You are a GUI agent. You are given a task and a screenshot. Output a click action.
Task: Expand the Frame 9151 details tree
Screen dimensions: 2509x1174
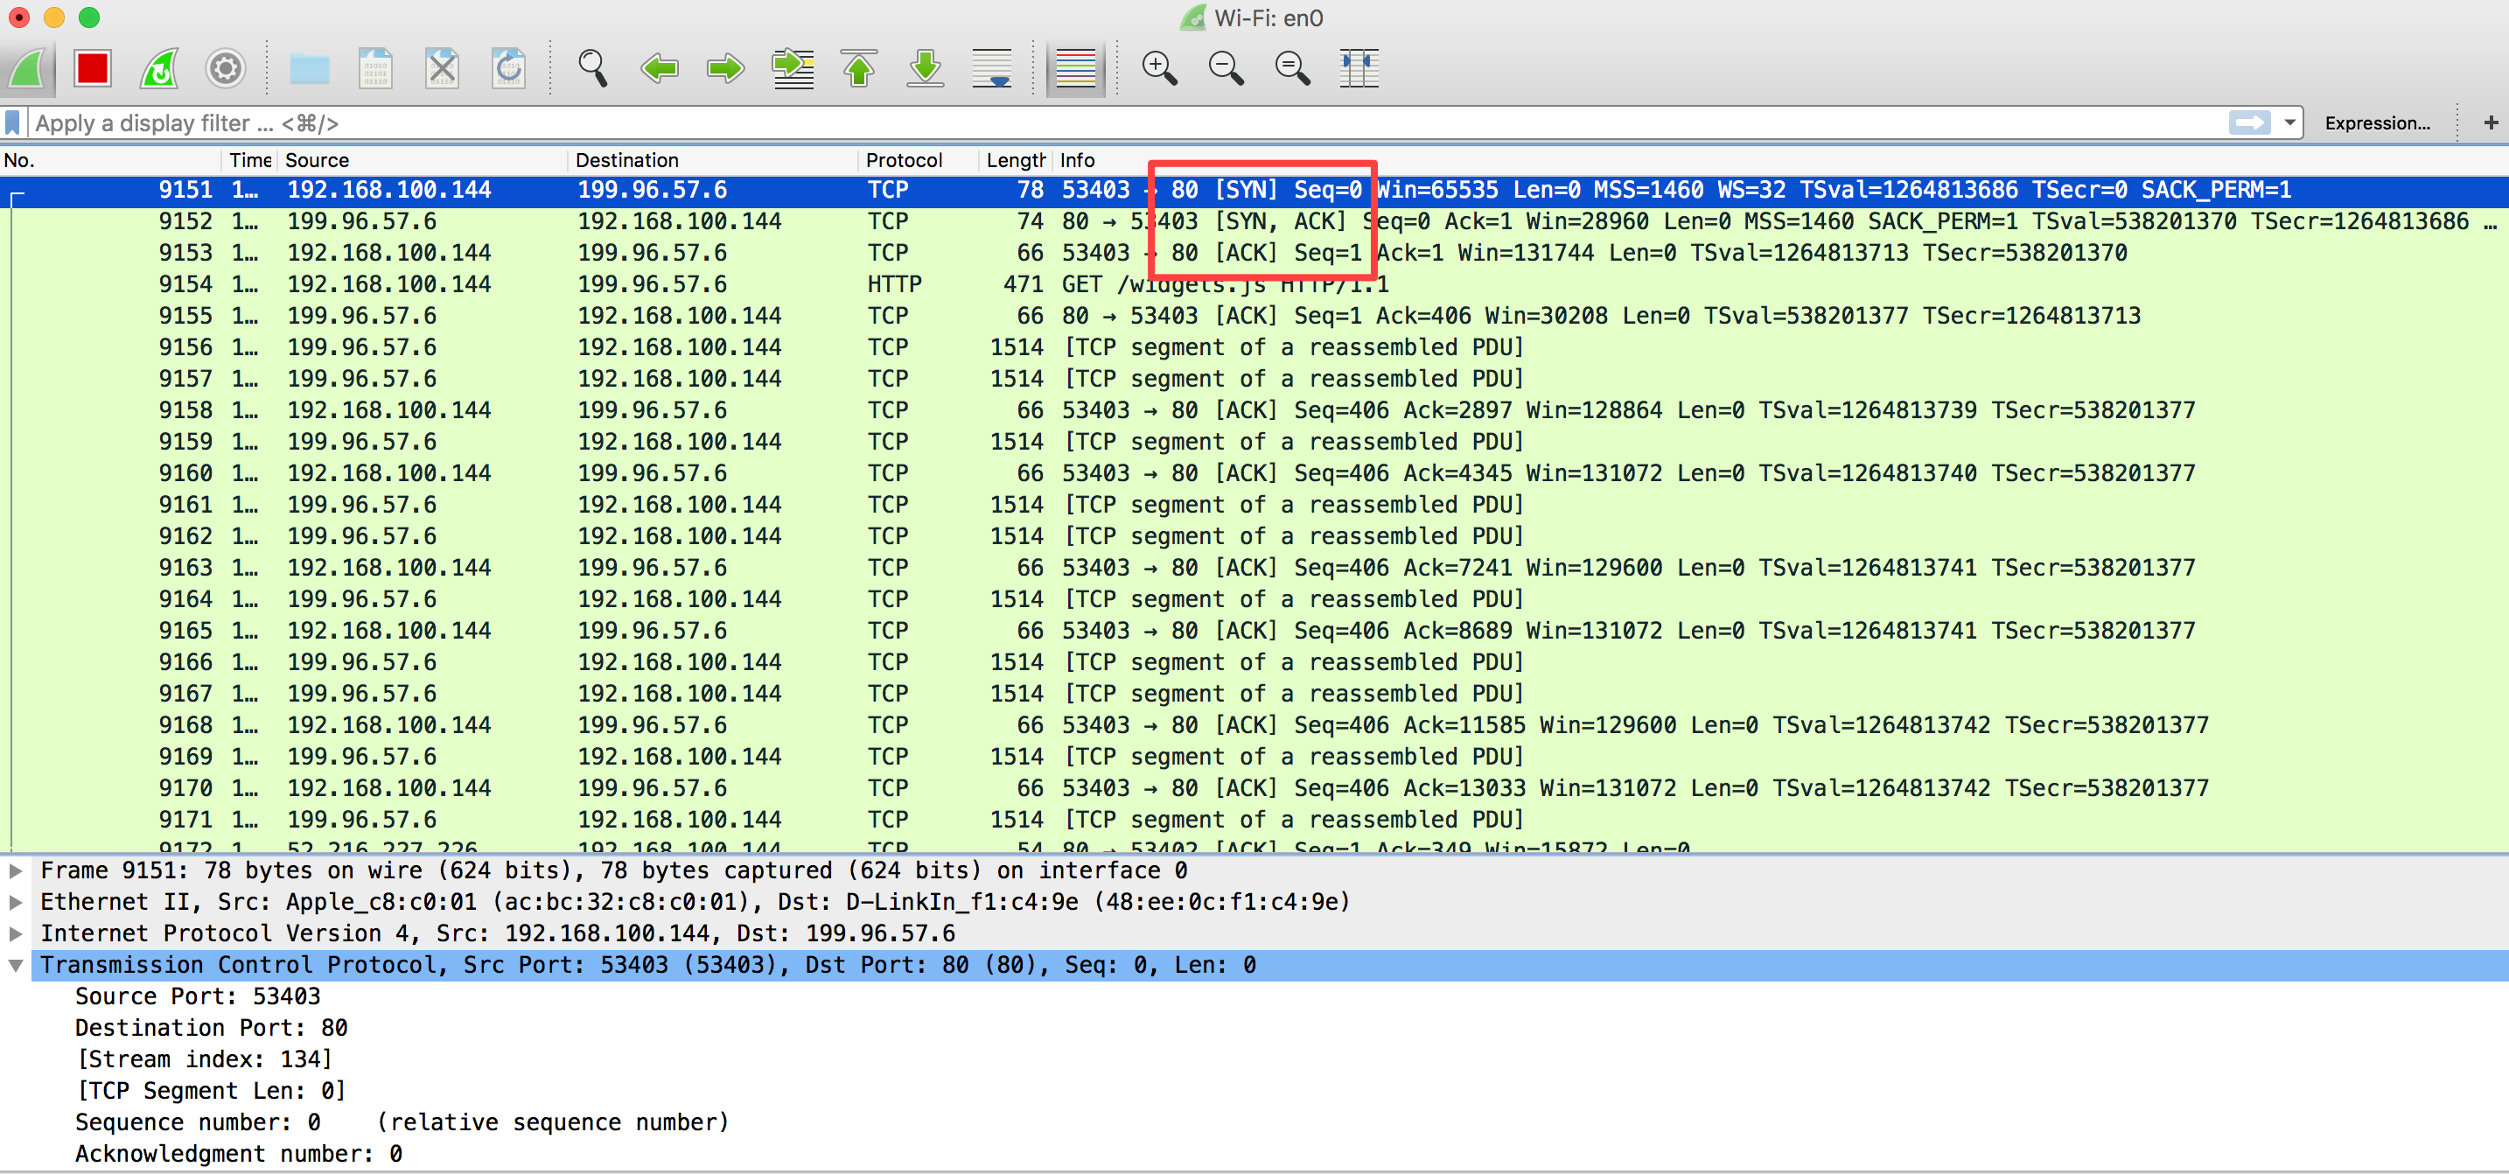(16, 870)
